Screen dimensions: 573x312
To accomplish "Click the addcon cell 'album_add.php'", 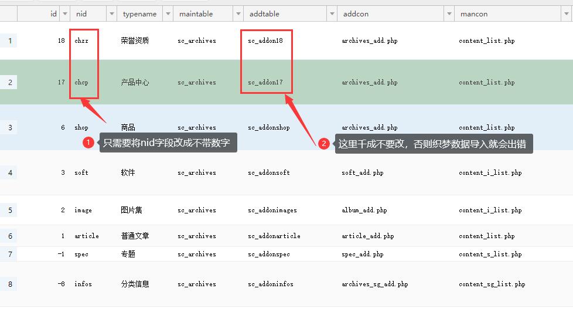I will 364,211.
